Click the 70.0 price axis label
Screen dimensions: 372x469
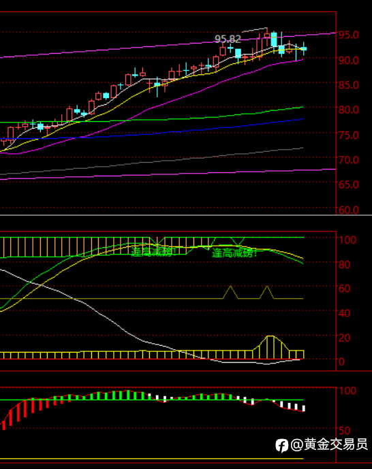[349, 160]
